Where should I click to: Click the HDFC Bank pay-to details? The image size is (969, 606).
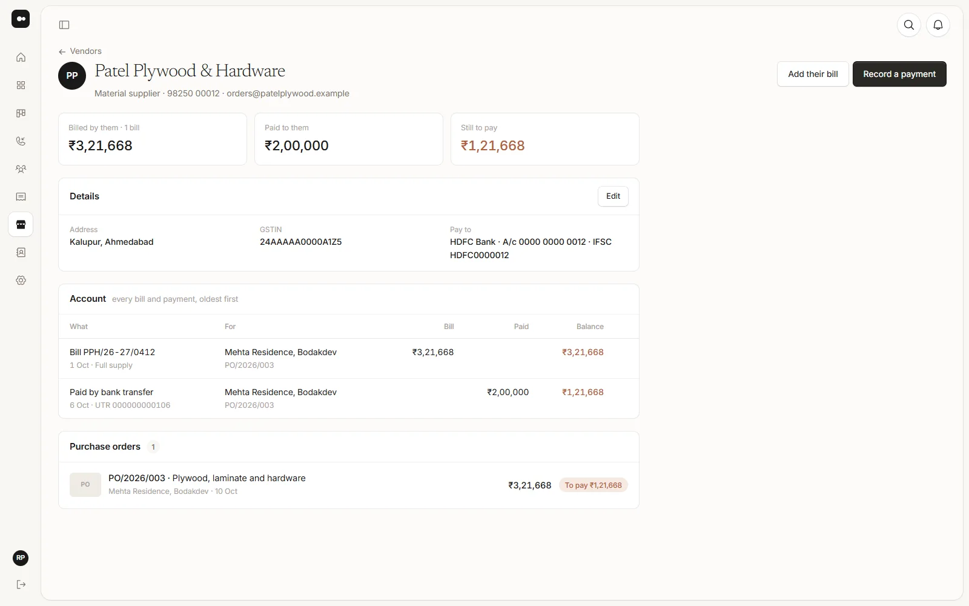(x=531, y=248)
